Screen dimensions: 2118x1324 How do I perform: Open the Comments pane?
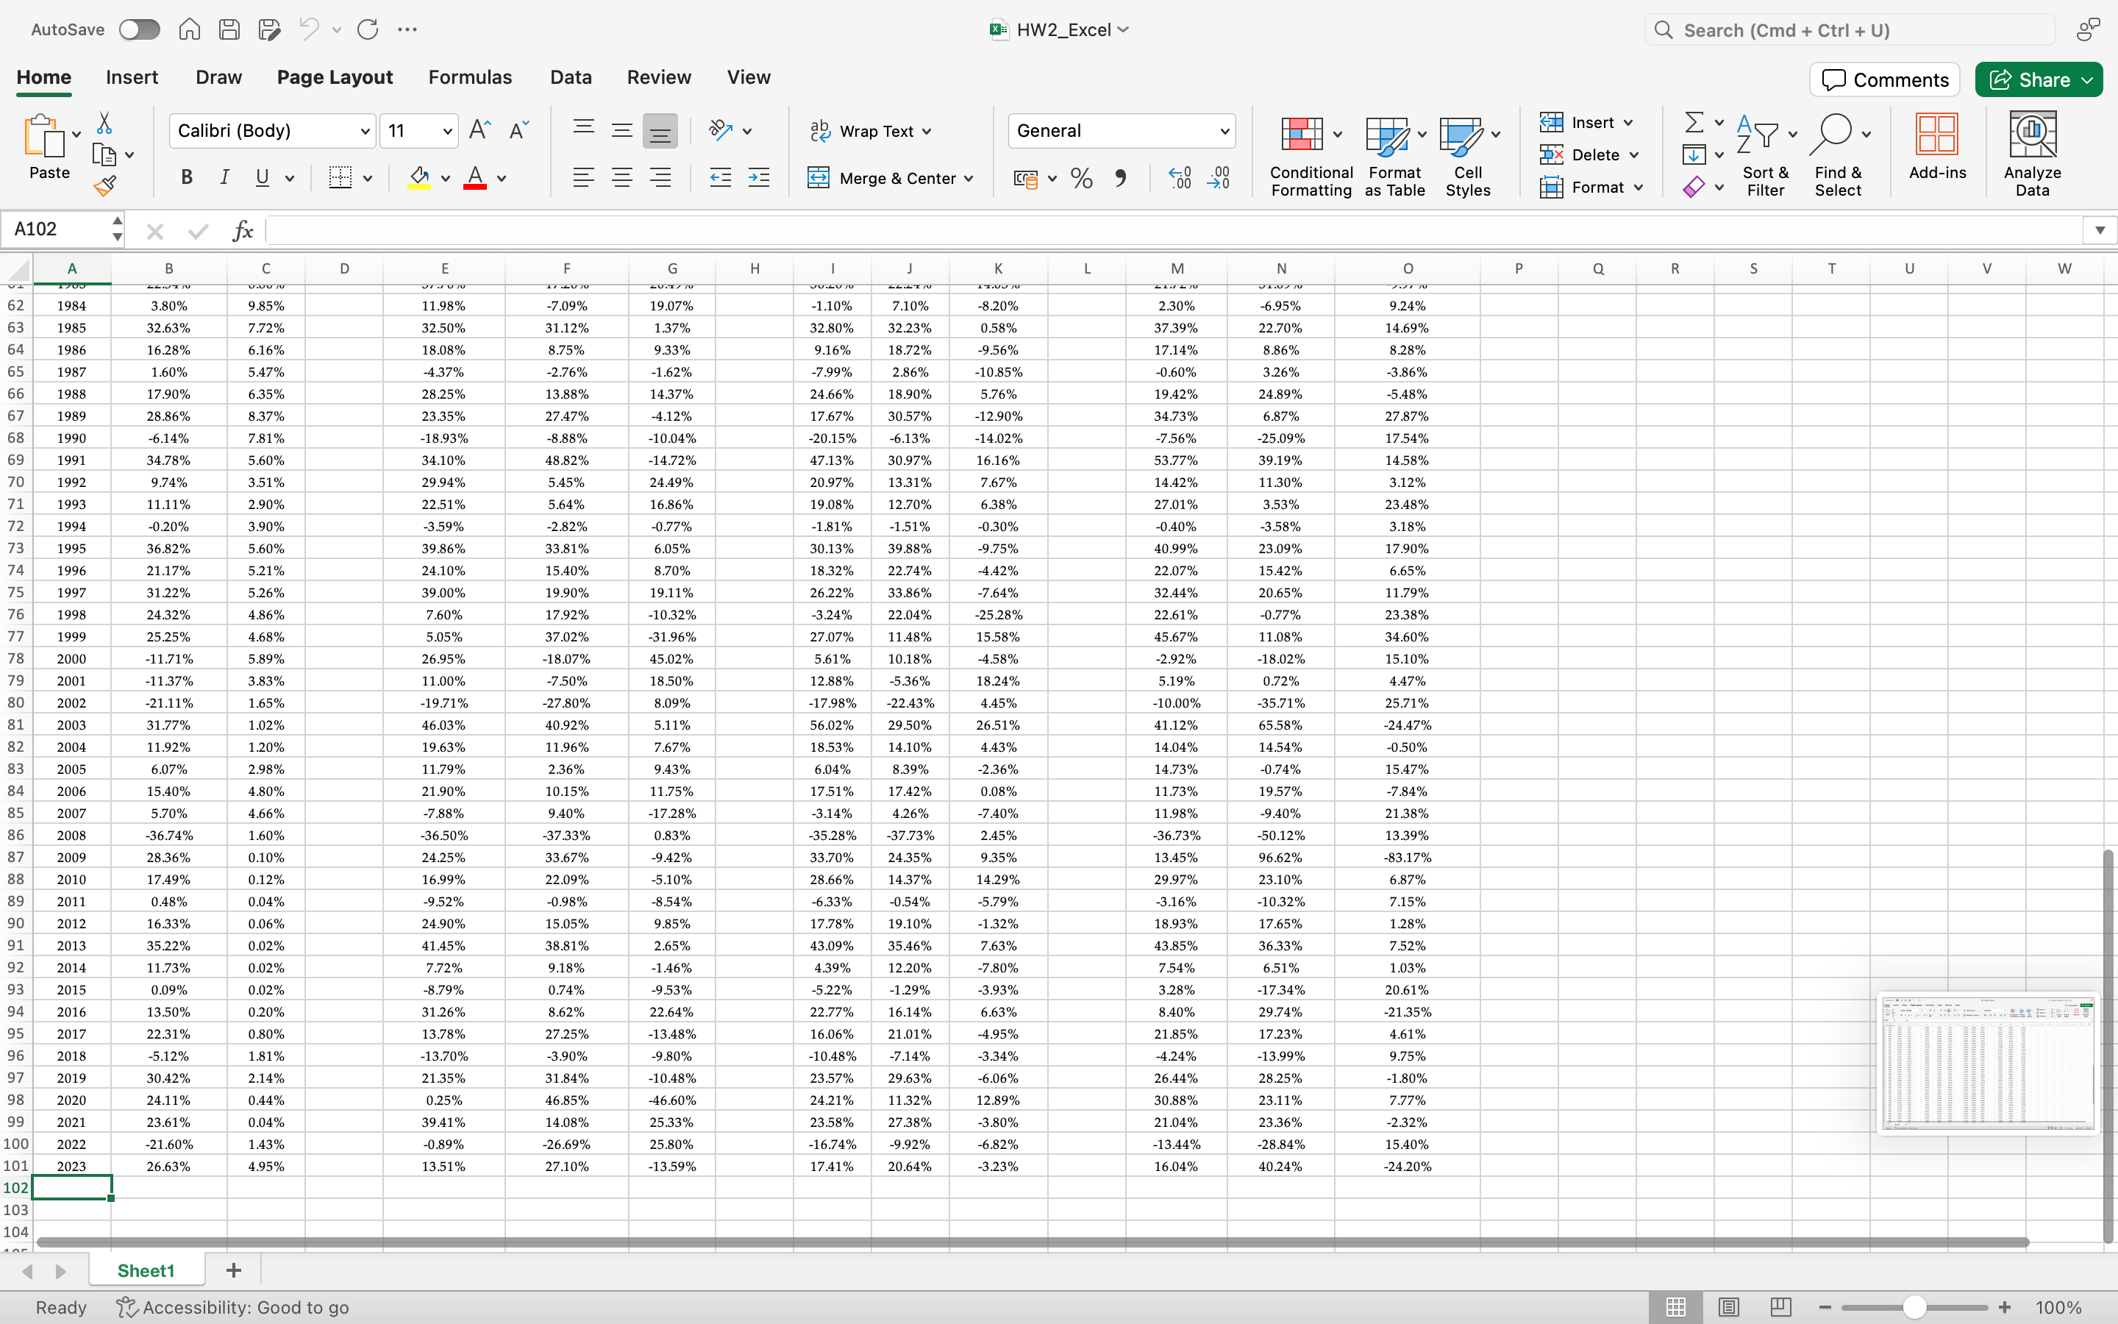tap(1884, 79)
